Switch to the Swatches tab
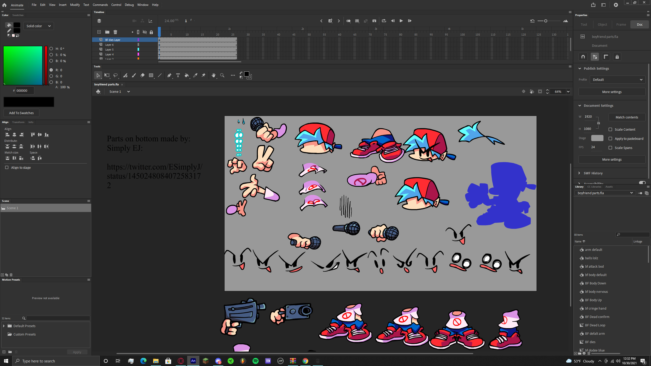The height and width of the screenshot is (366, 651). [18, 15]
